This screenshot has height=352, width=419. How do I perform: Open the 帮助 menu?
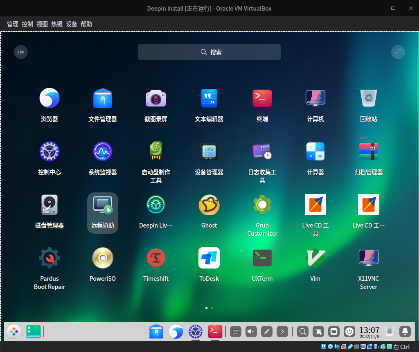(x=86, y=24)
